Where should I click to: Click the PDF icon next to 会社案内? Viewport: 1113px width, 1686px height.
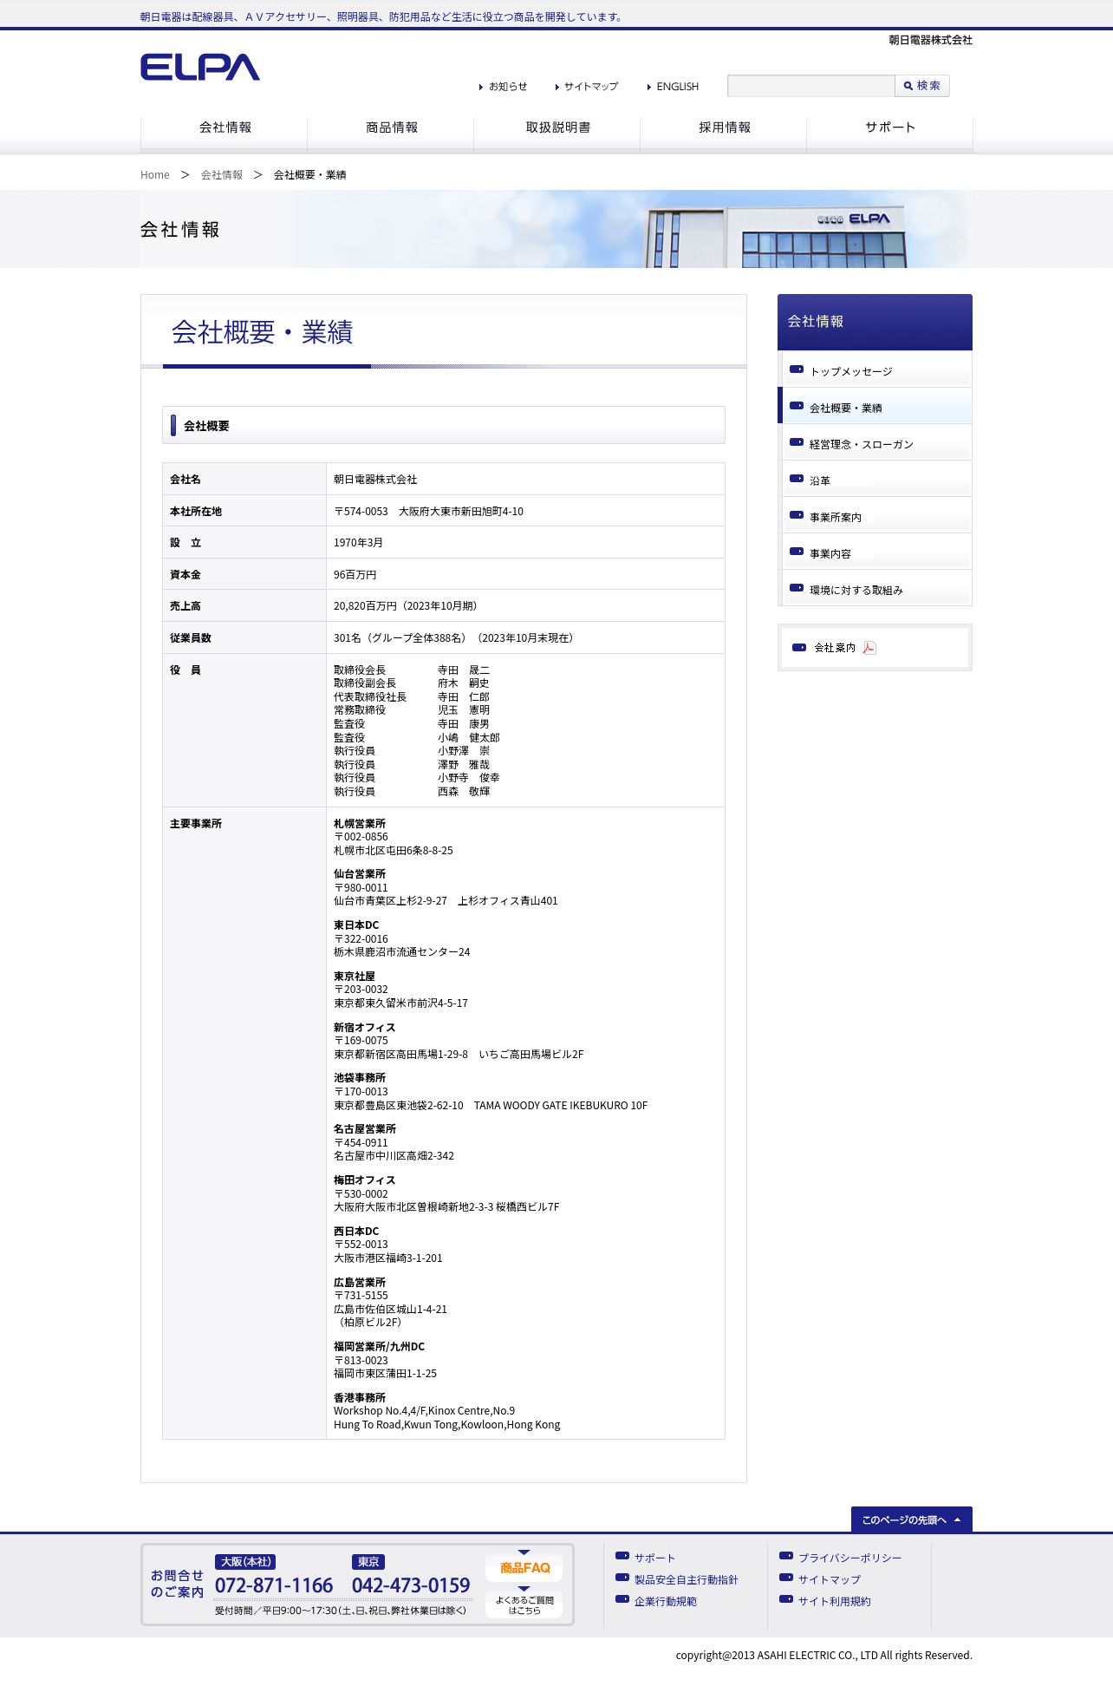tap(869, 648)
